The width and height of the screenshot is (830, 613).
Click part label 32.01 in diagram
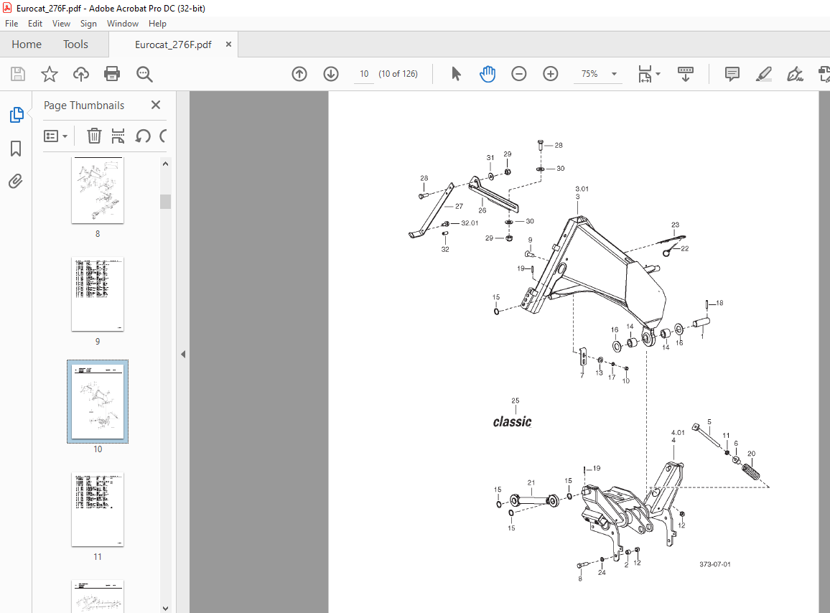pyautogui.click(x=470, y=223)
